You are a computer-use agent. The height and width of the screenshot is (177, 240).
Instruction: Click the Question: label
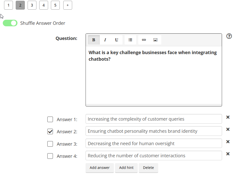[x=66, y=38]
